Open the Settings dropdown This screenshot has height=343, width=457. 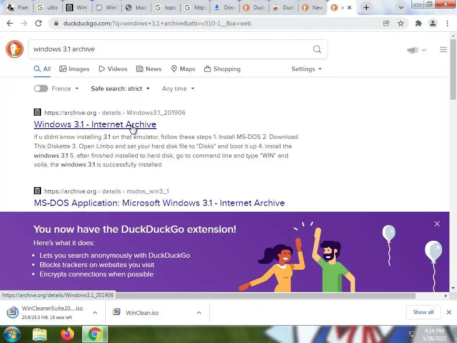[x=306, y=69]
